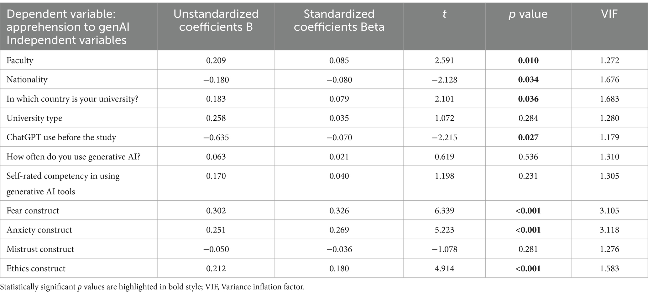
Task: Click the unstandardized coefficient −0.635
Action: pos(216,137)
